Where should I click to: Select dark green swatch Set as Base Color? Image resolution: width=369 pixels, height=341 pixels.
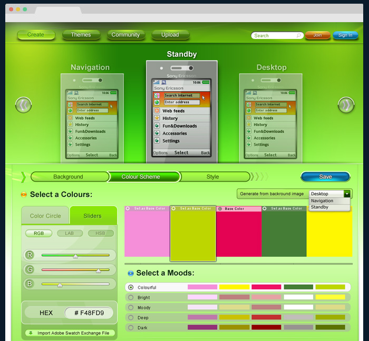(265, 209)
